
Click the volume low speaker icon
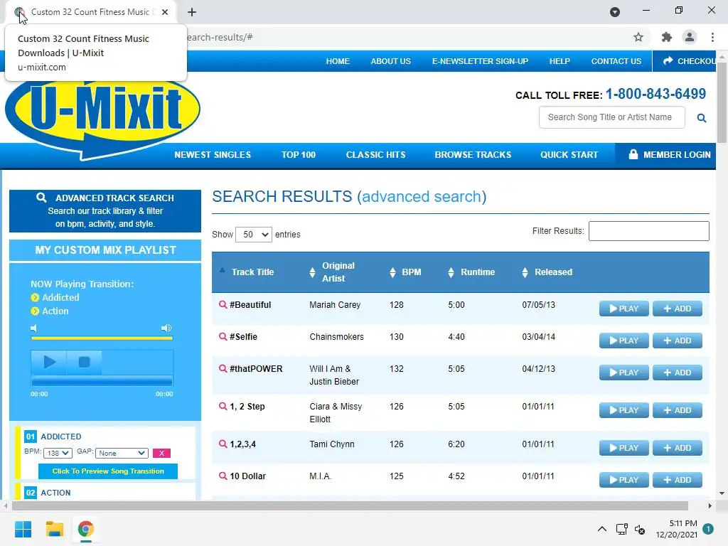coord(33,328)
